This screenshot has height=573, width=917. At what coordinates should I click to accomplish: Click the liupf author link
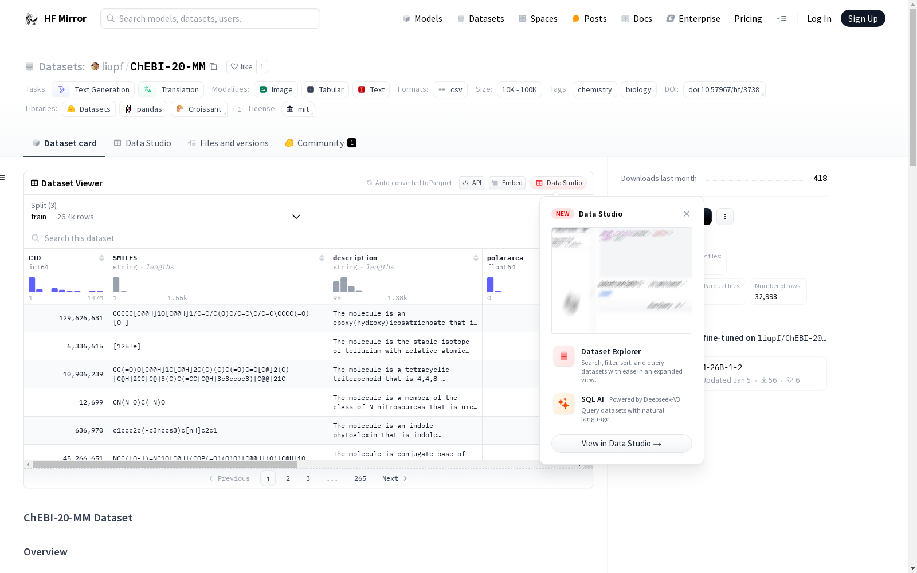tap(112, 67)
